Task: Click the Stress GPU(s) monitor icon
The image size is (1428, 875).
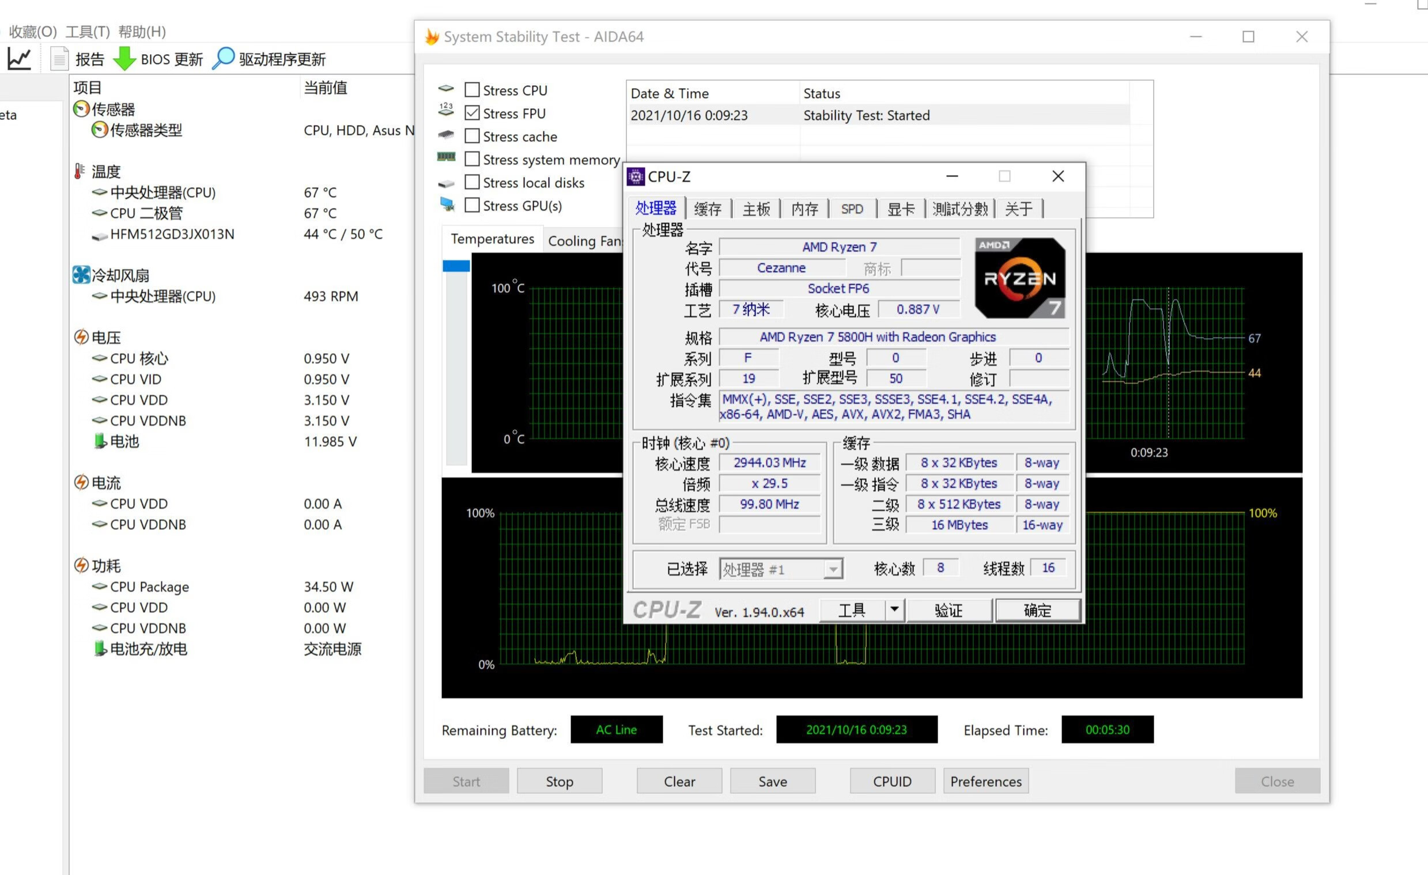Action: [x=447, y=204]
